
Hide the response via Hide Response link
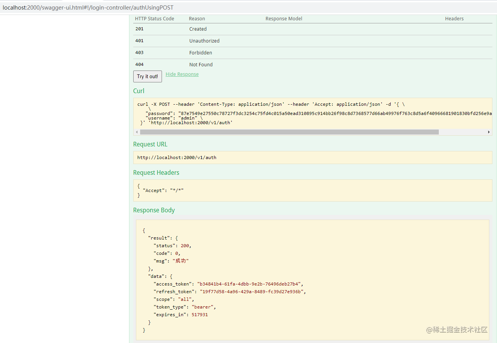182,74
